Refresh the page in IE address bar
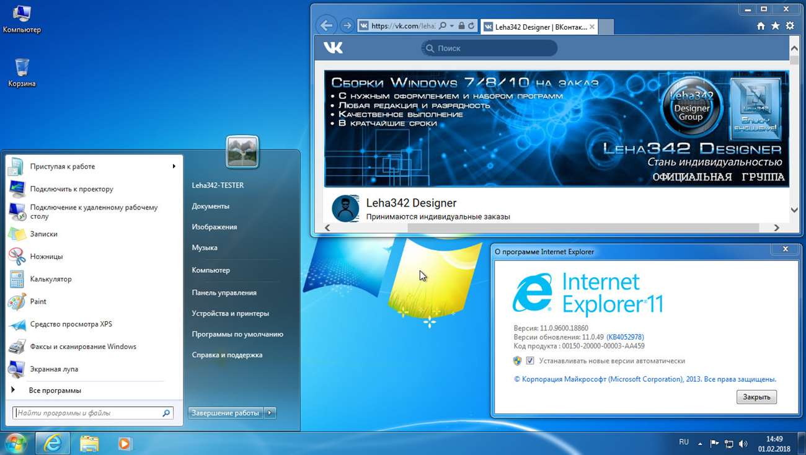806x455 pixels. [x=471, y=26]
